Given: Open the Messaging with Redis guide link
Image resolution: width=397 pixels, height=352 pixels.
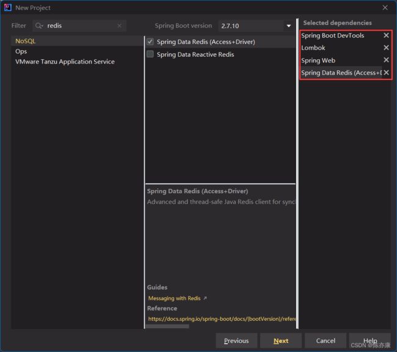Looking at the screenshot, I should pos(174,298).
